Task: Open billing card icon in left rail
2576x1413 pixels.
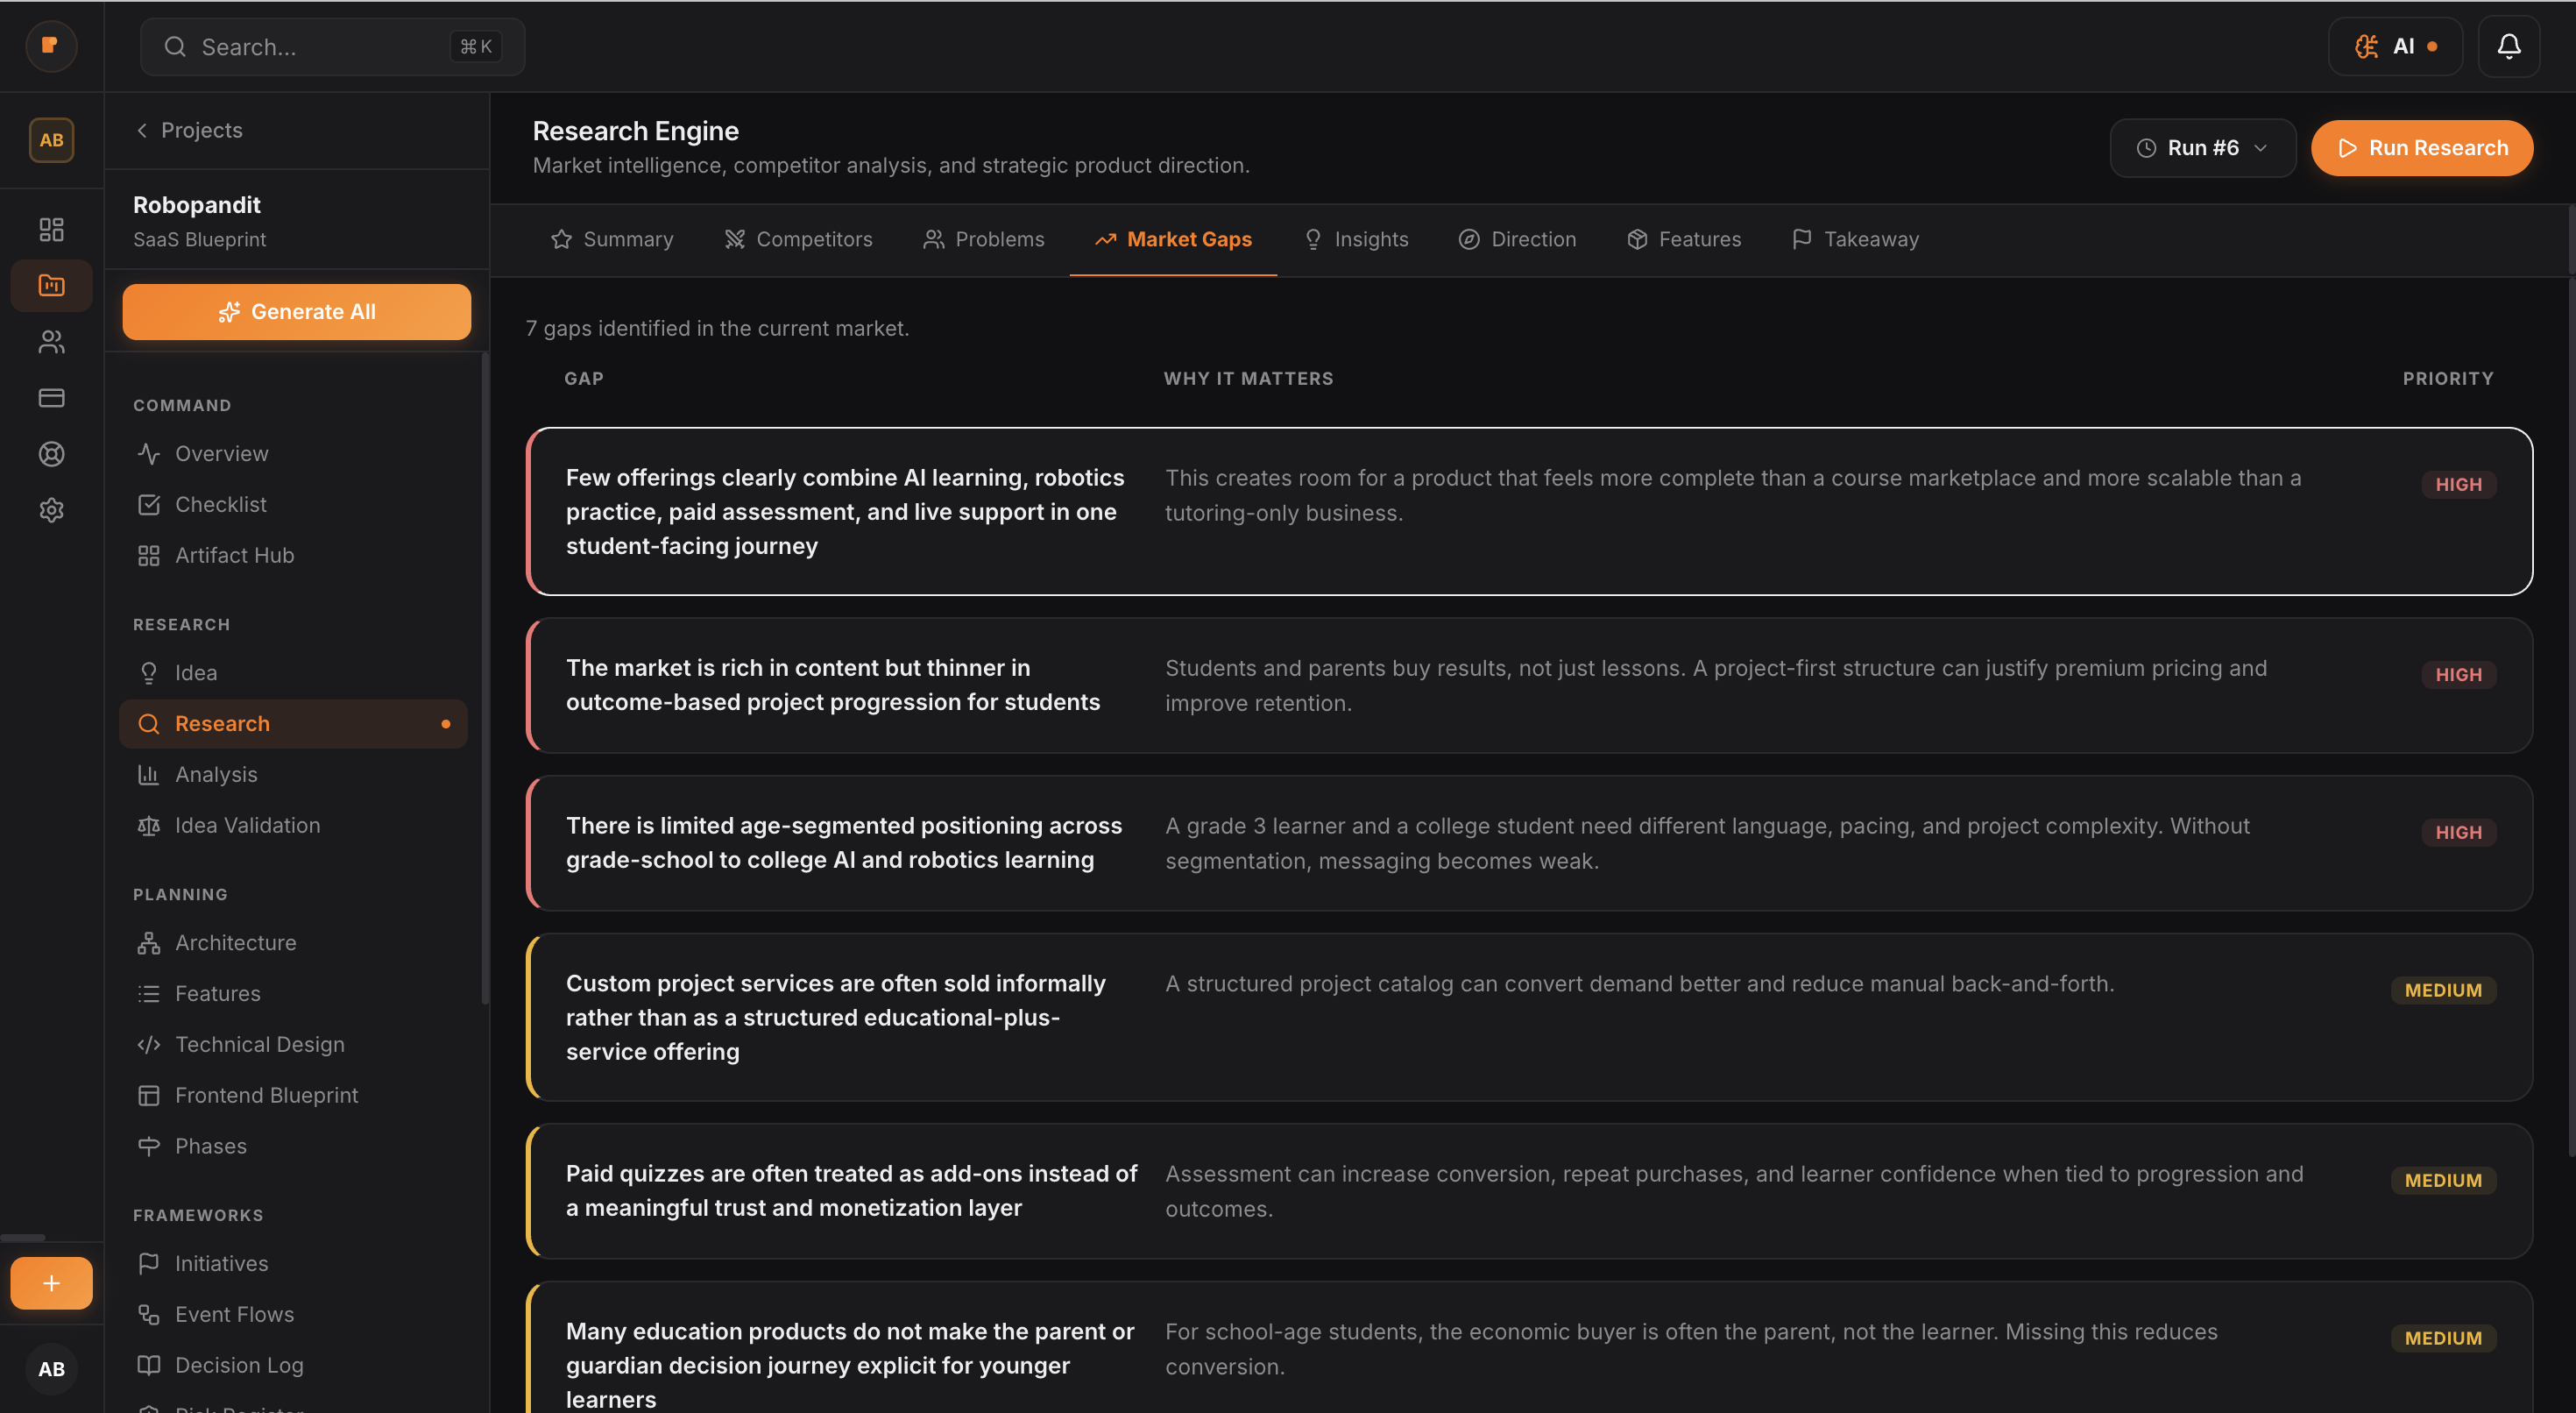Action: [x=51, y=398]
